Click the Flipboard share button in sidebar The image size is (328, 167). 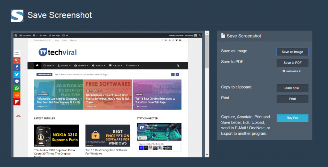point(17,102)
